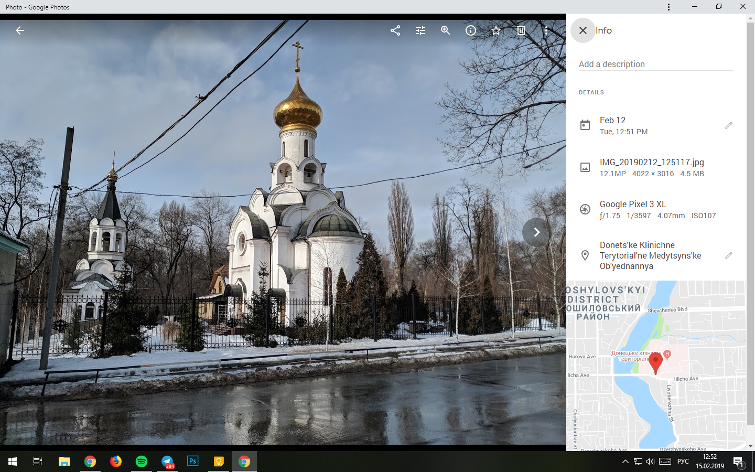Image resolution: width=755 pixels, height=472 pixels.
Task: Open the Google Photos window menu
Action: click(668, 7)
